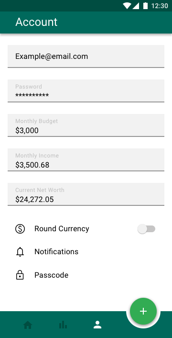
Task: Focus the Password field
Action: (86, 91)
